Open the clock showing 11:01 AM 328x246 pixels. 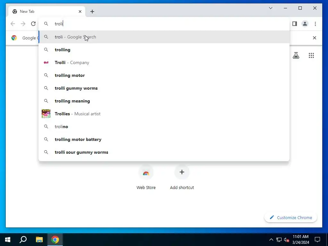coord(300,240)
